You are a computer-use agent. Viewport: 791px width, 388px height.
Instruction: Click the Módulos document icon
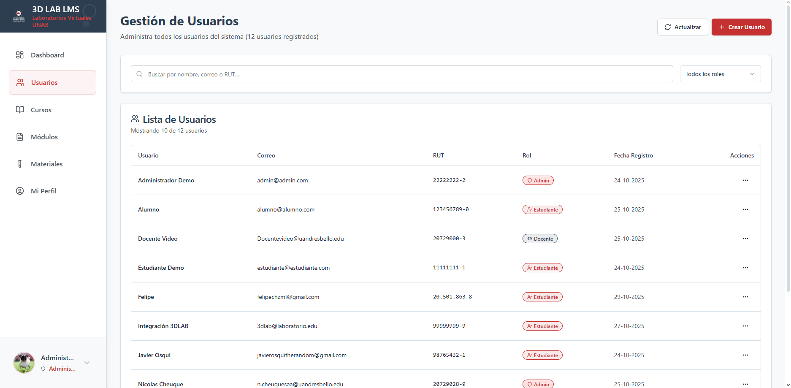(20, 137)
